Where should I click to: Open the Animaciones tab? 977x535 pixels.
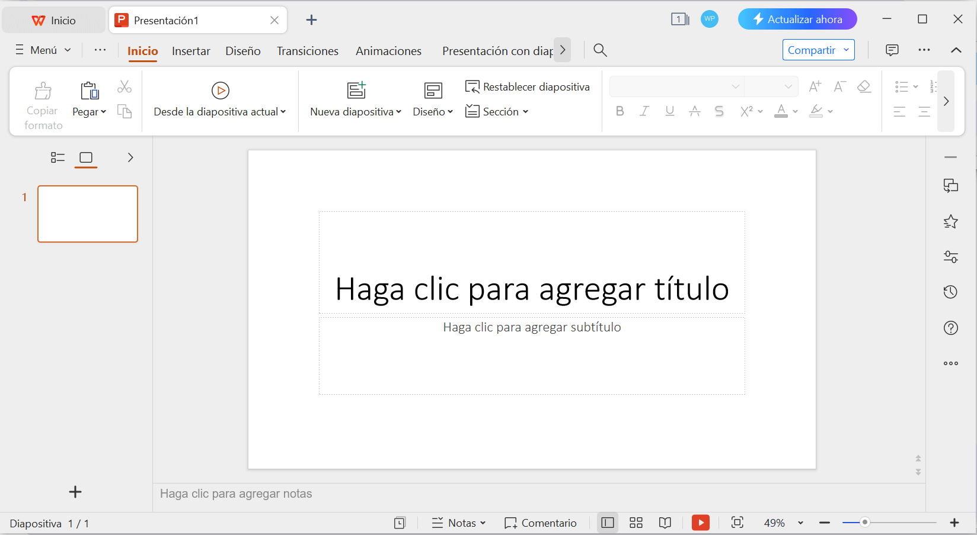click(x=388, y=51)
